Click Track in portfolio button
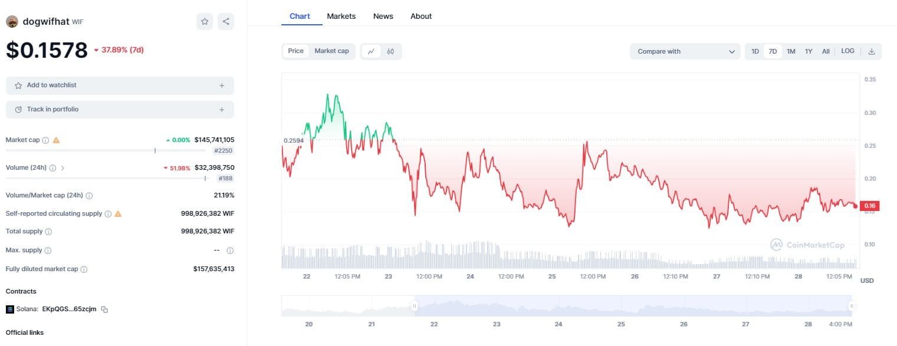This screenshot has height=346, width=897. [120, 110]
